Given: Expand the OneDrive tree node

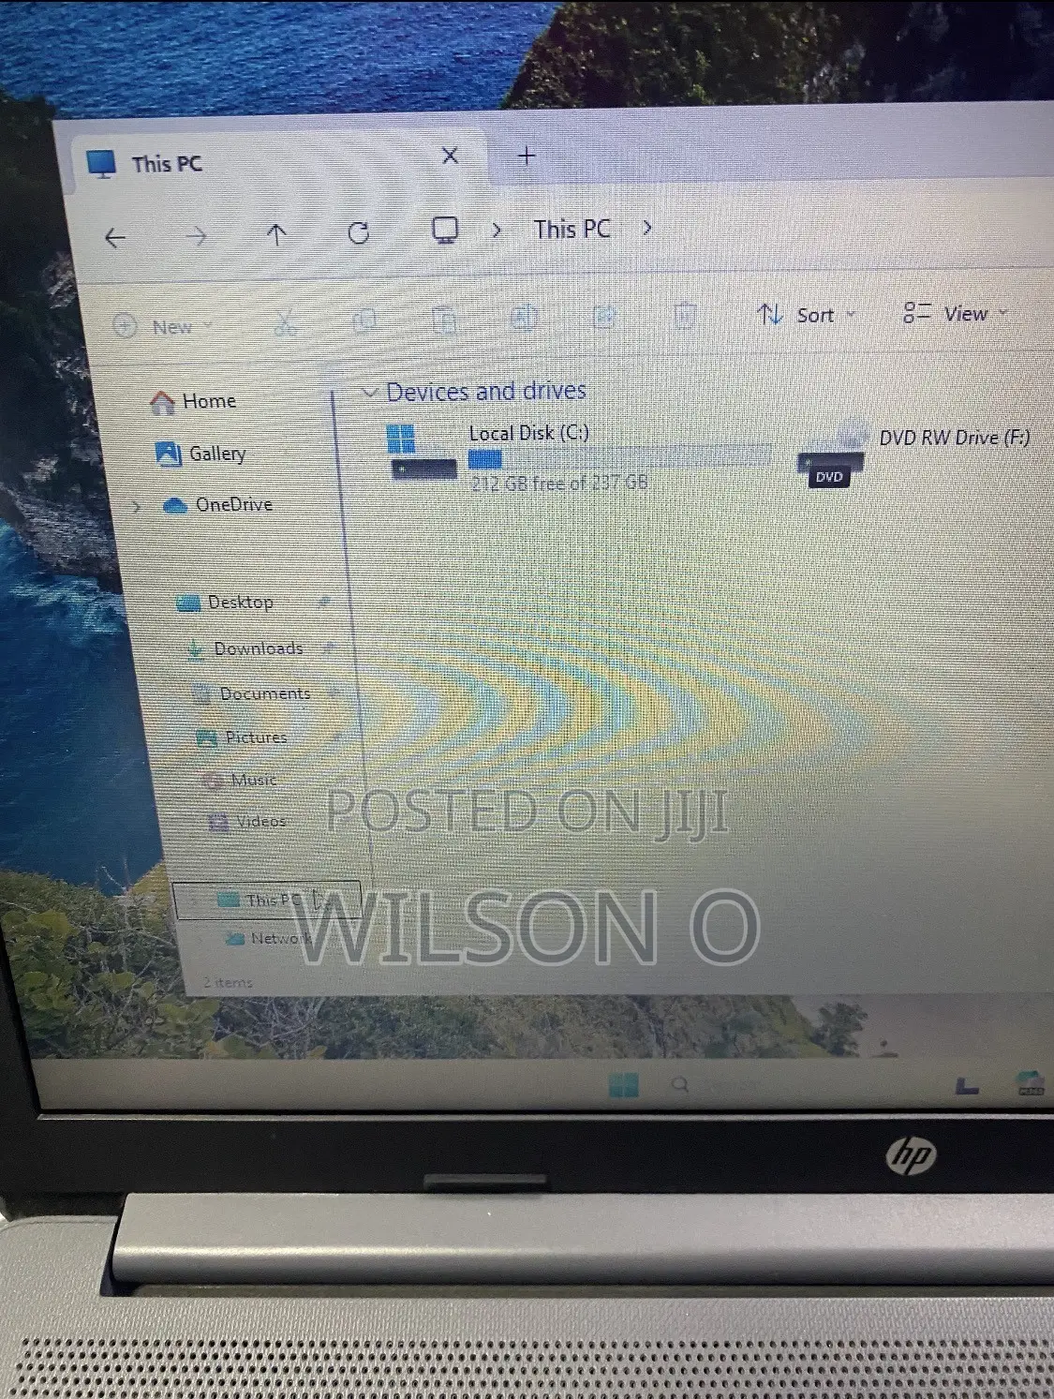Looking at the screenshot, I should point(137,507).
